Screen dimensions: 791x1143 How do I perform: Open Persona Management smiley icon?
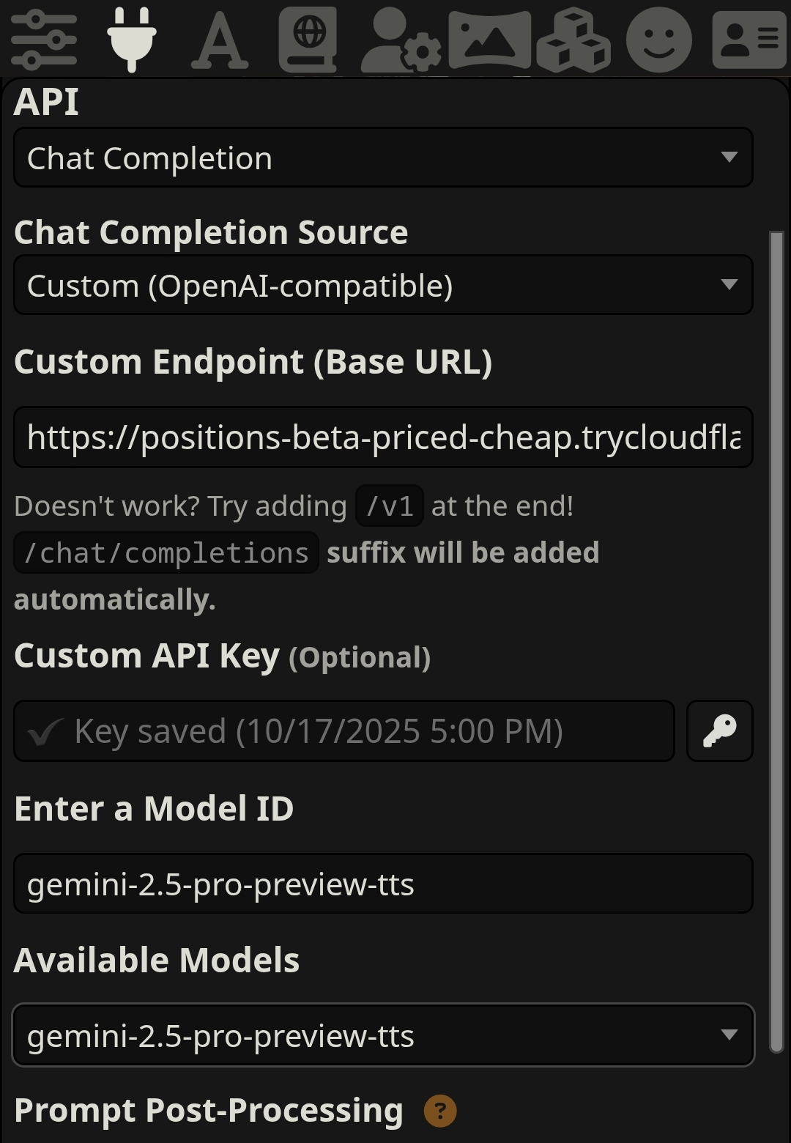pyautogui.click(x=659, y=40)
